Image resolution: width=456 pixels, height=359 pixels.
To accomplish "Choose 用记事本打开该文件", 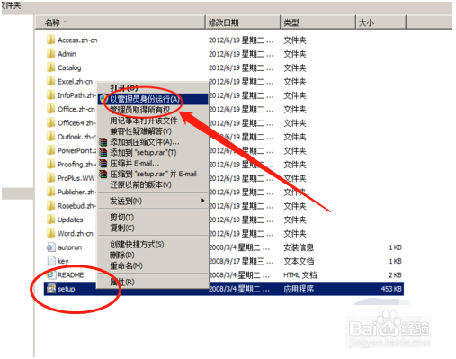I will tap(154, 121).
